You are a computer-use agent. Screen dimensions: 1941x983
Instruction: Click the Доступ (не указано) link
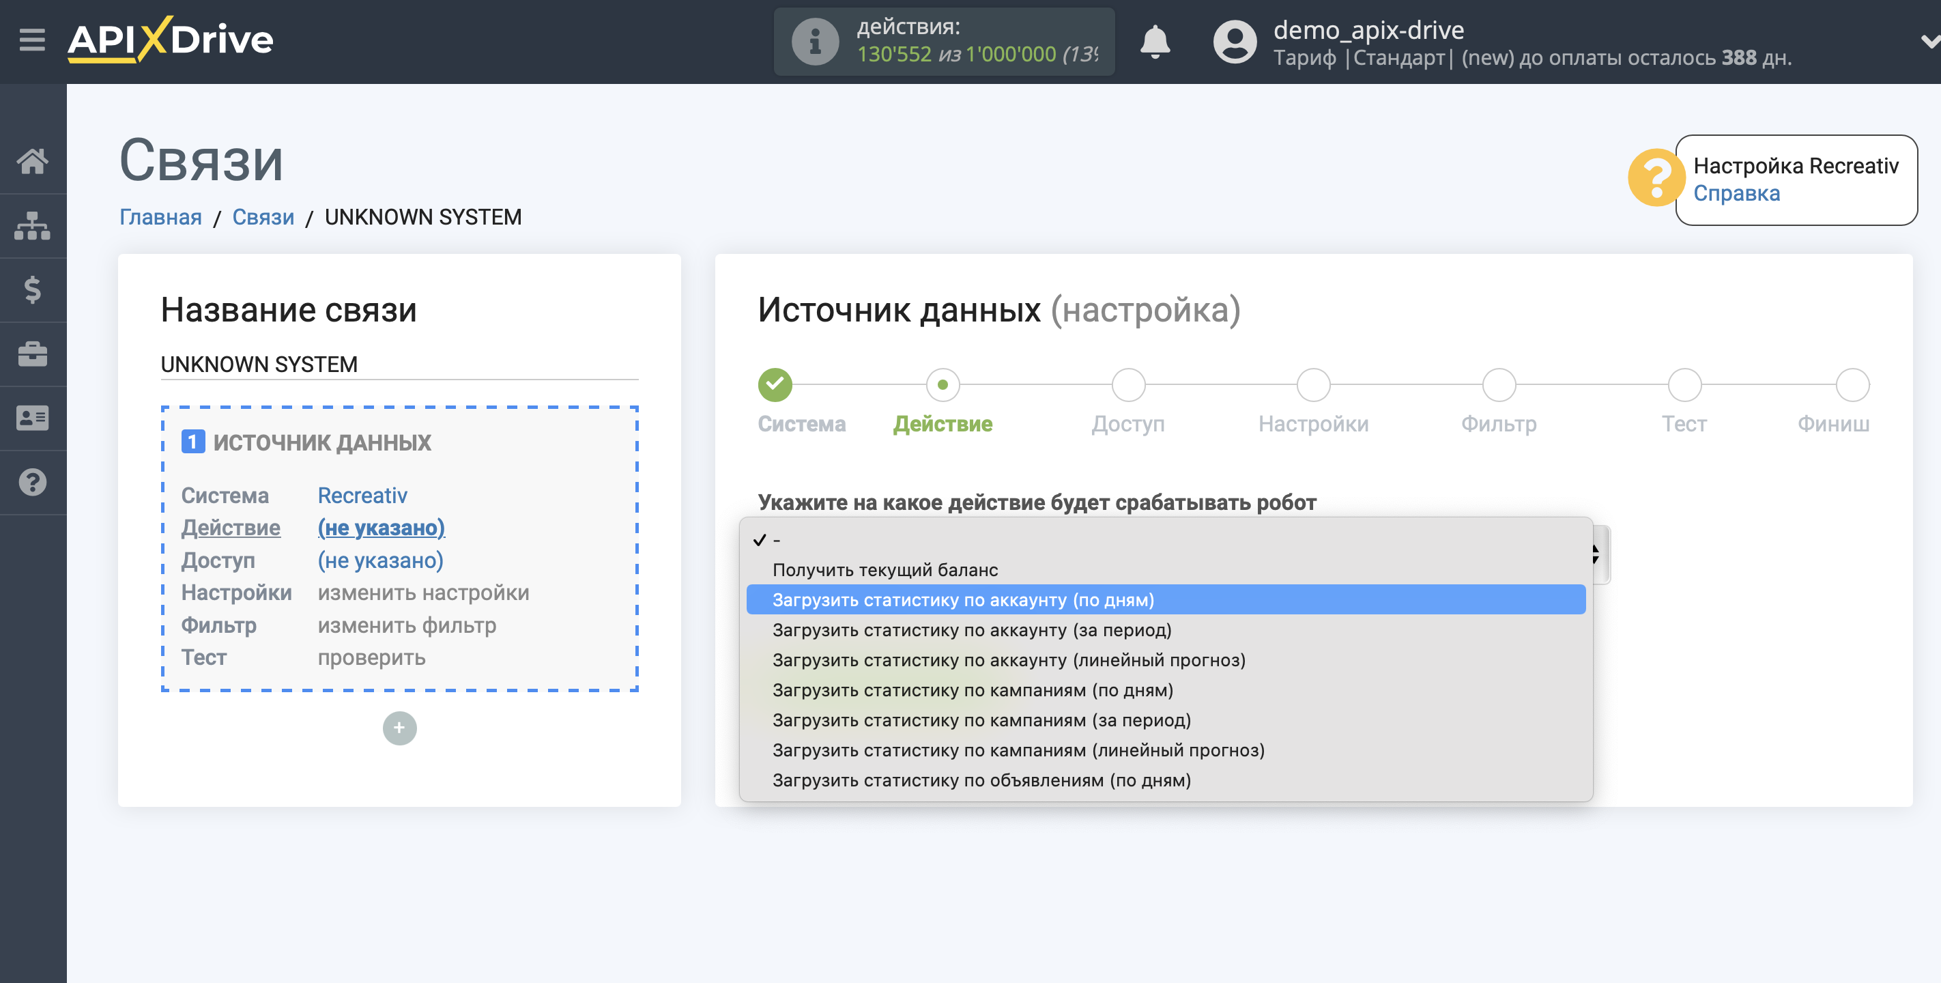379,560
